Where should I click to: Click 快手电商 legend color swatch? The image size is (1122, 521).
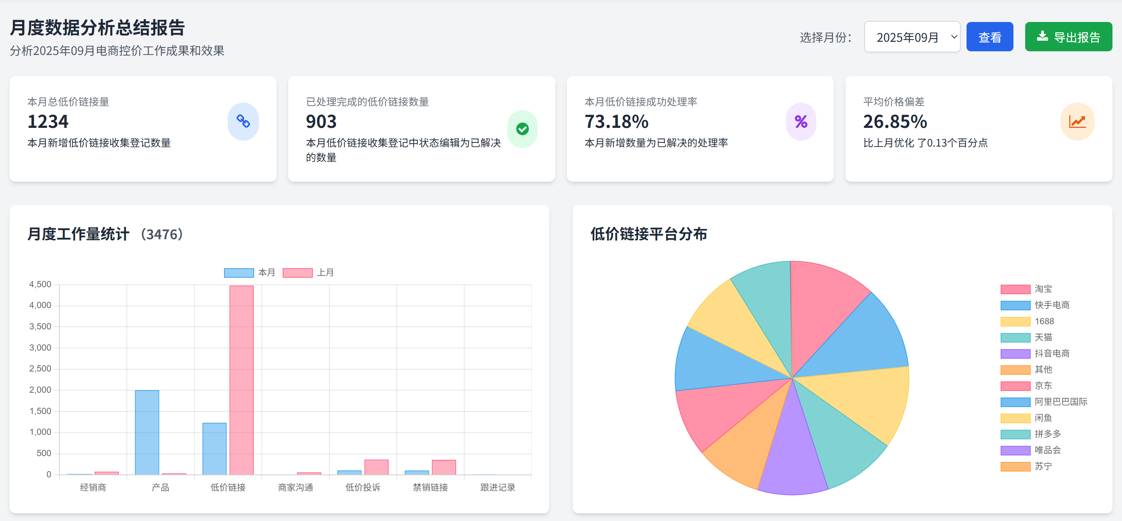[1015, 305]
